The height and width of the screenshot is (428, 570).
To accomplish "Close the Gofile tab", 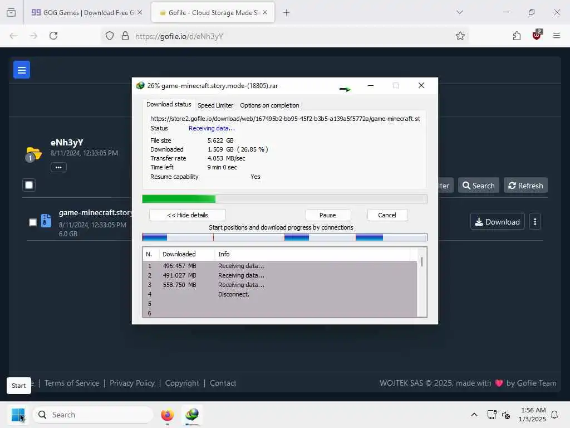I will (265, 12).
